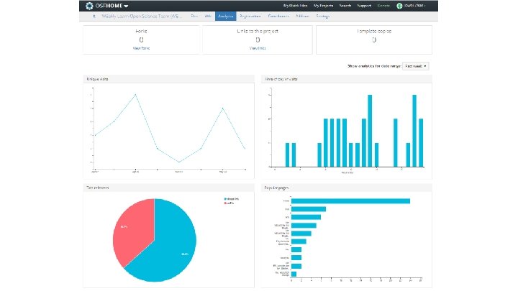This screenshot has height=291, width=518.
Task: Click Search in the top navigation
Action: point(345,6)
